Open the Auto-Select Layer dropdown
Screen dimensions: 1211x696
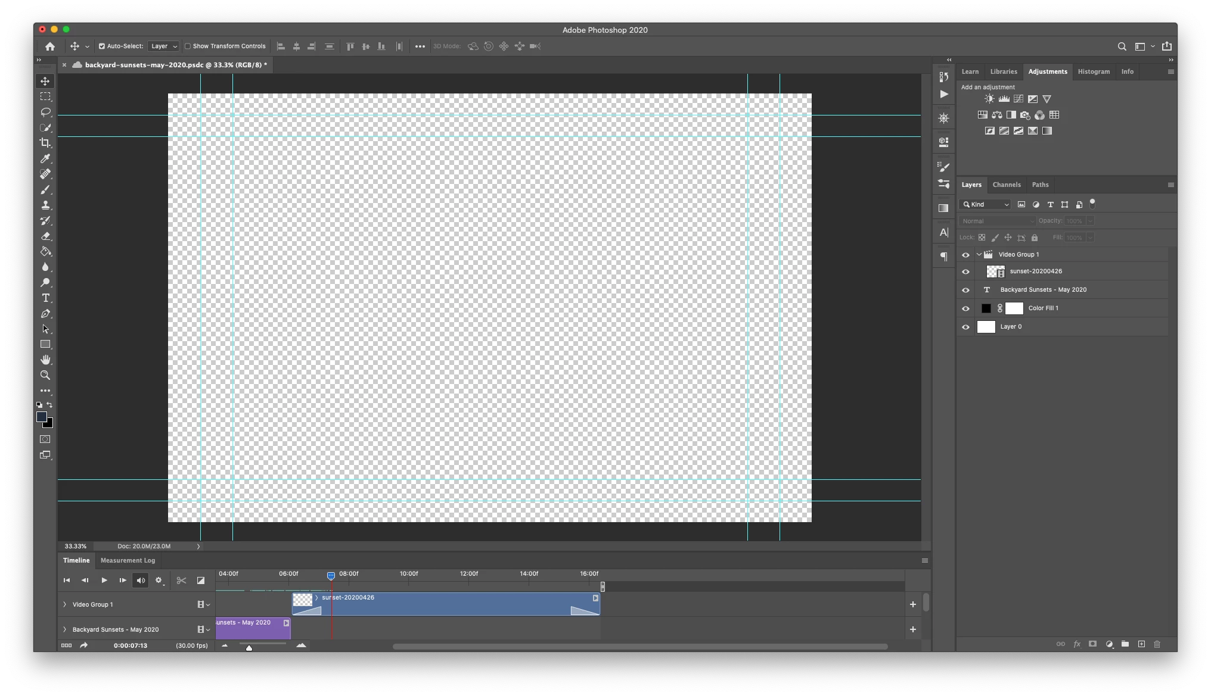point(163,46)
